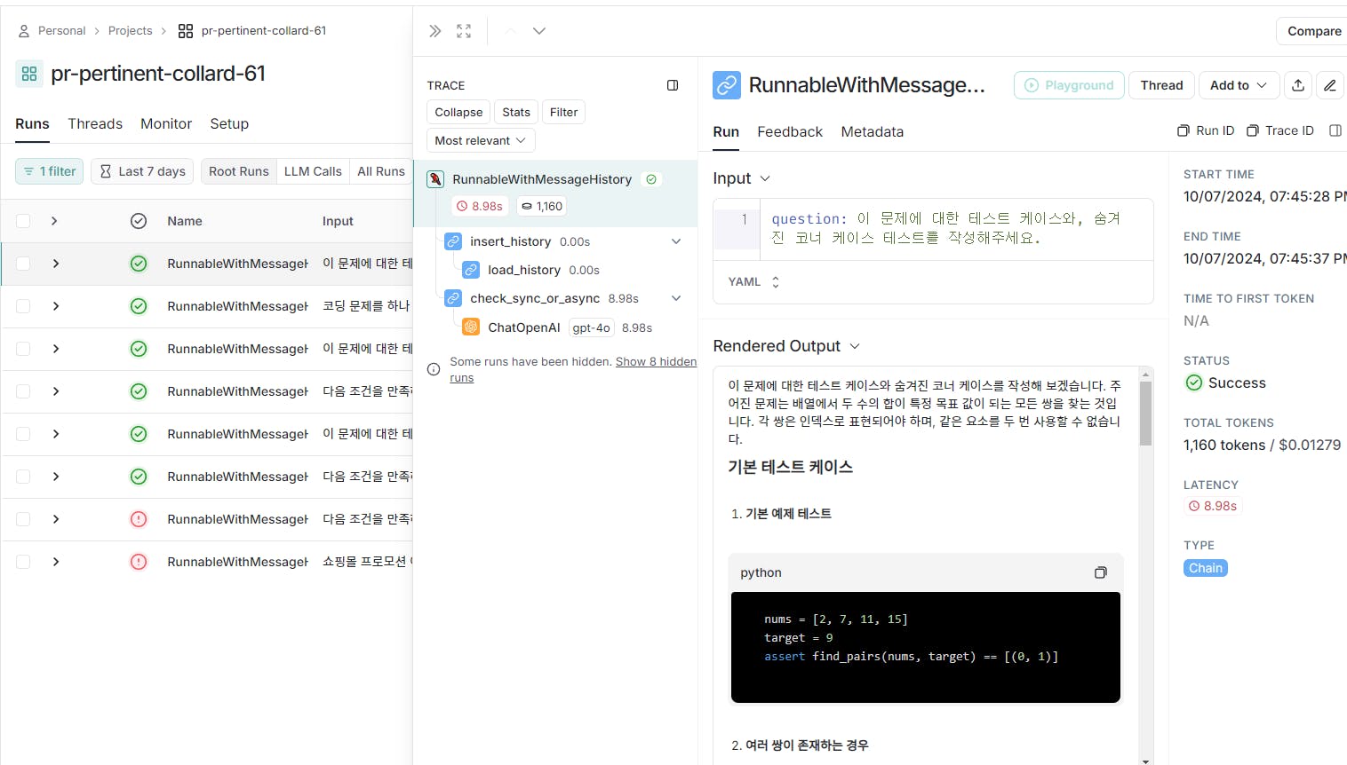Open the Metadata tab
This screenshot has width=1347, height=765.
(873, 131)
